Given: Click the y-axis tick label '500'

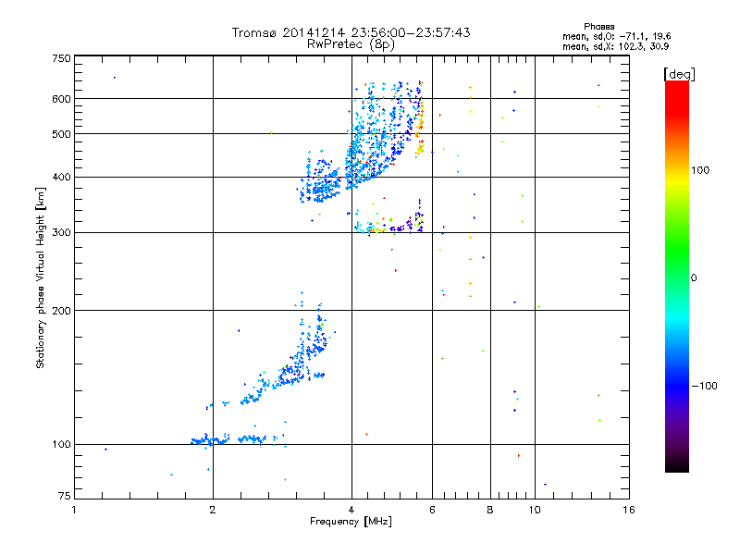Looking at the screenshot, I should [x=61, y=134].
